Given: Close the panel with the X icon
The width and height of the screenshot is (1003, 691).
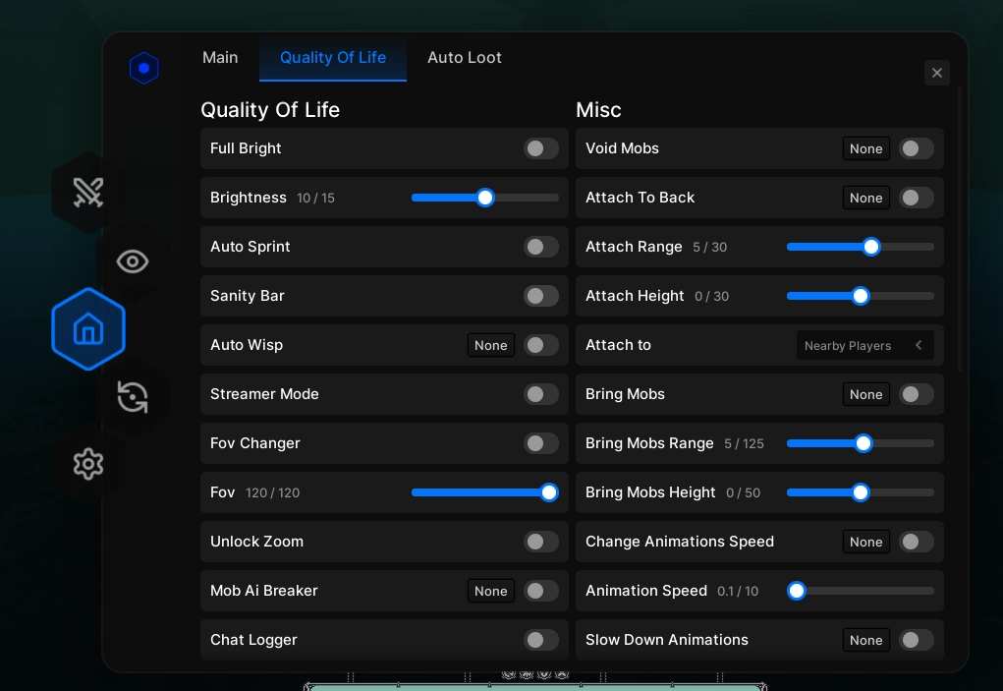Looking at the screenshot, I should (x=937, y=73).
